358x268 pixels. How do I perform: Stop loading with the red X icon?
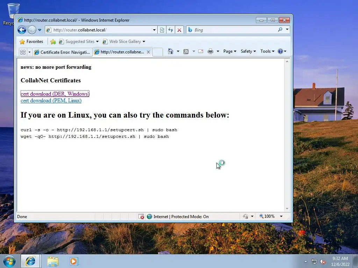[179, 30]
